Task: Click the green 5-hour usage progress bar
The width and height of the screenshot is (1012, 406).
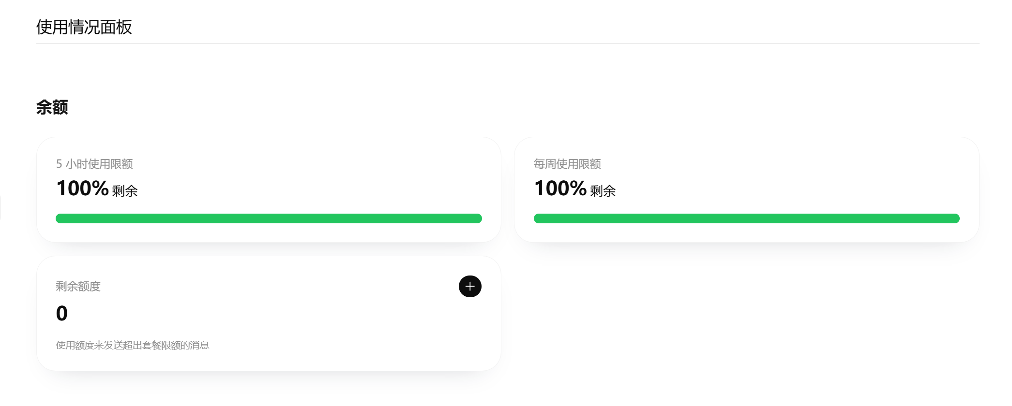Action: click(269, 218)
